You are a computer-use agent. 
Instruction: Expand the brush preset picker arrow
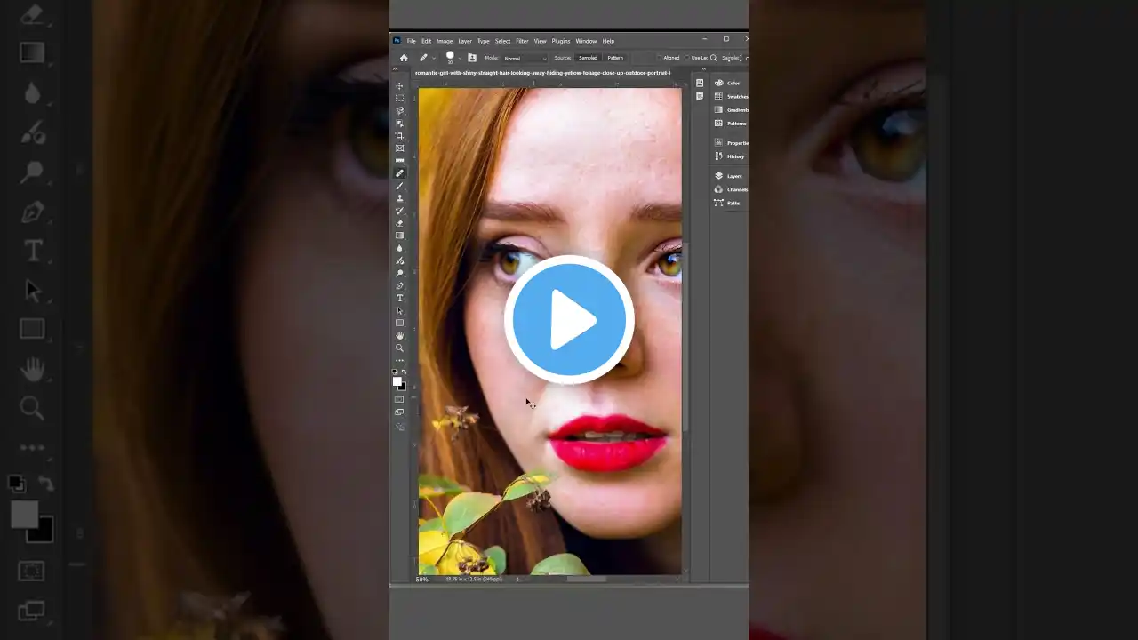click(x=460, y=59)
